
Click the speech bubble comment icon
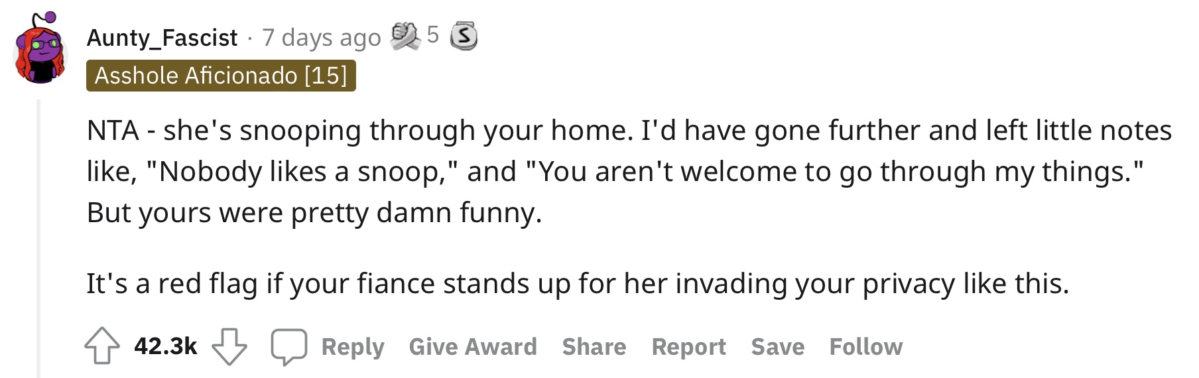(x=288, y=346)
